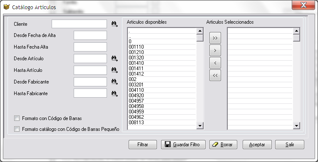Select article 003201

pyautogui.click(x=162, y=85)
